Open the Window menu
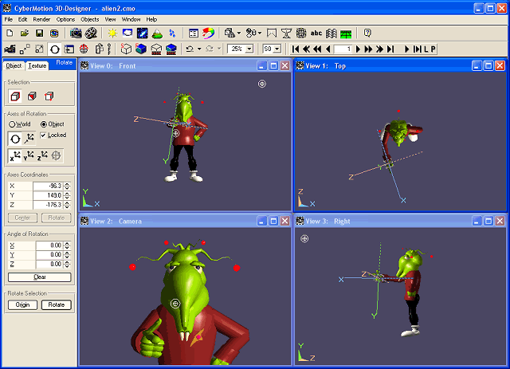Image resolution: width=510 pixels, height=369 pixels. (131, 19)
